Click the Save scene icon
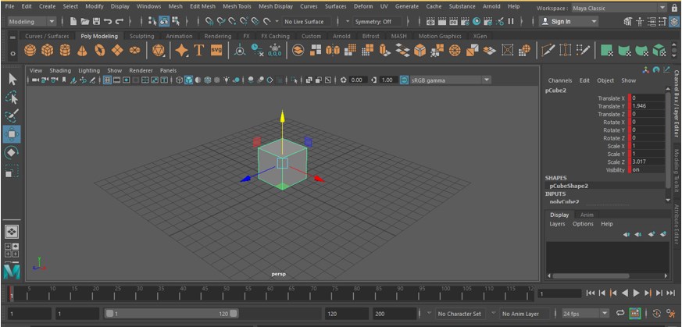The height and width of the screenshot is (327, 682). tap(95, 22)
